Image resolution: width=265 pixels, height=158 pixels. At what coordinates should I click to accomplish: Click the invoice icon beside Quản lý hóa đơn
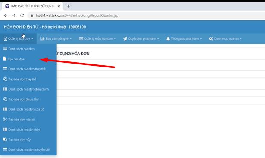click(x=6, y=39)
